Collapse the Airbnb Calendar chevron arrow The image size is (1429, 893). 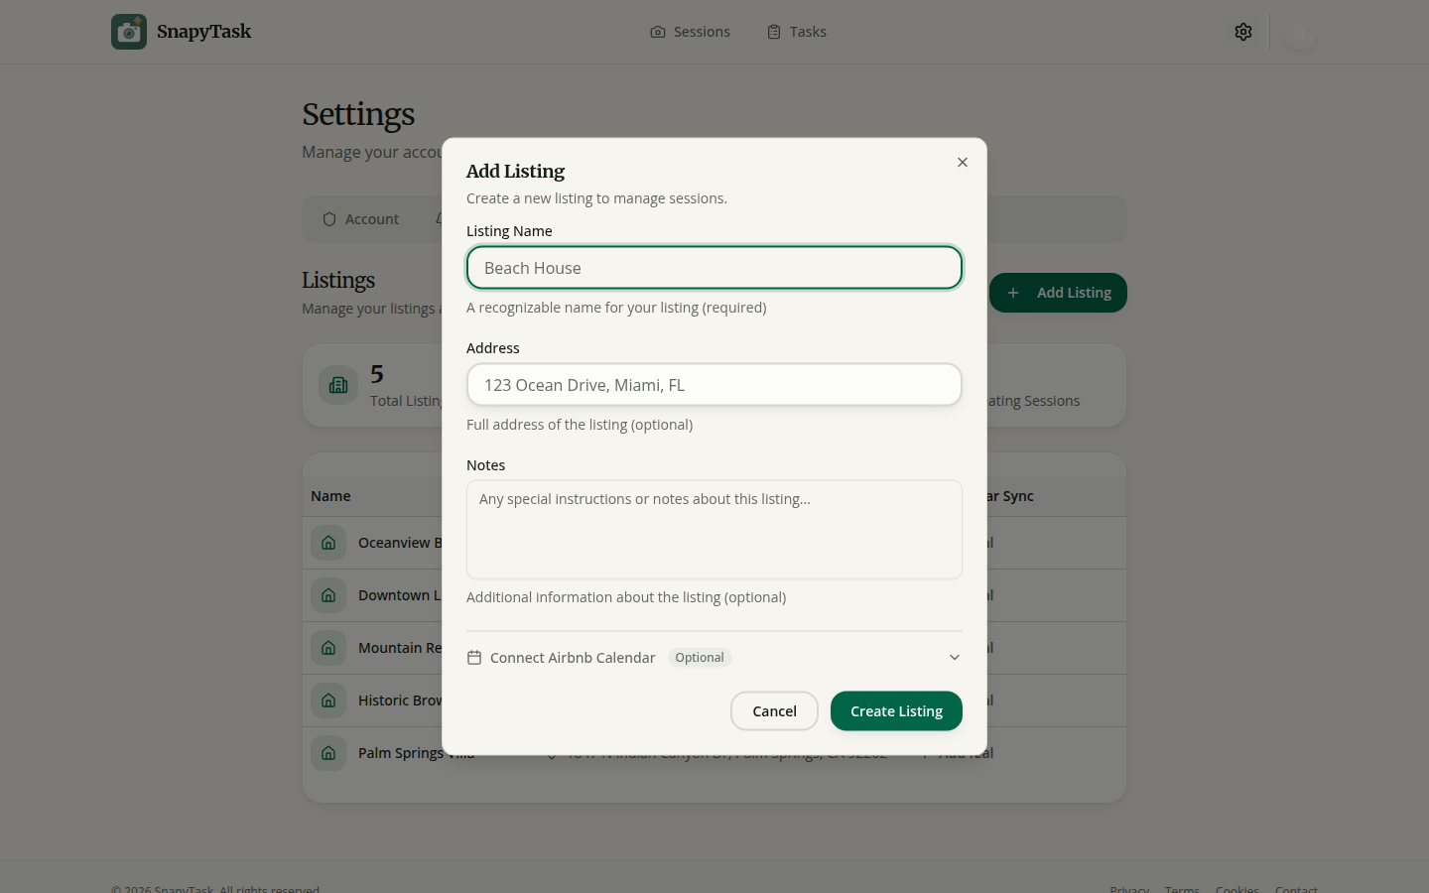[x=955, y=657]
